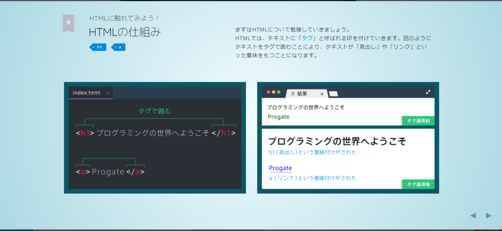Image resolution: width=502 pixels, height=231 pixels.
Task: Click the Progate text in code editor
Action: tap(108, 172)
